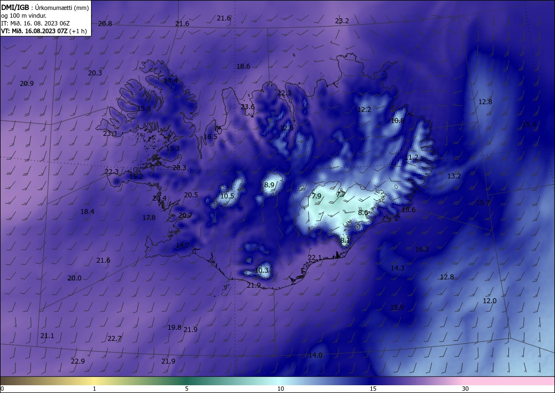The width and height of the screenshot is (555, 393).
Task: Click the value 20.4 on the west coast
Action: 159,198
